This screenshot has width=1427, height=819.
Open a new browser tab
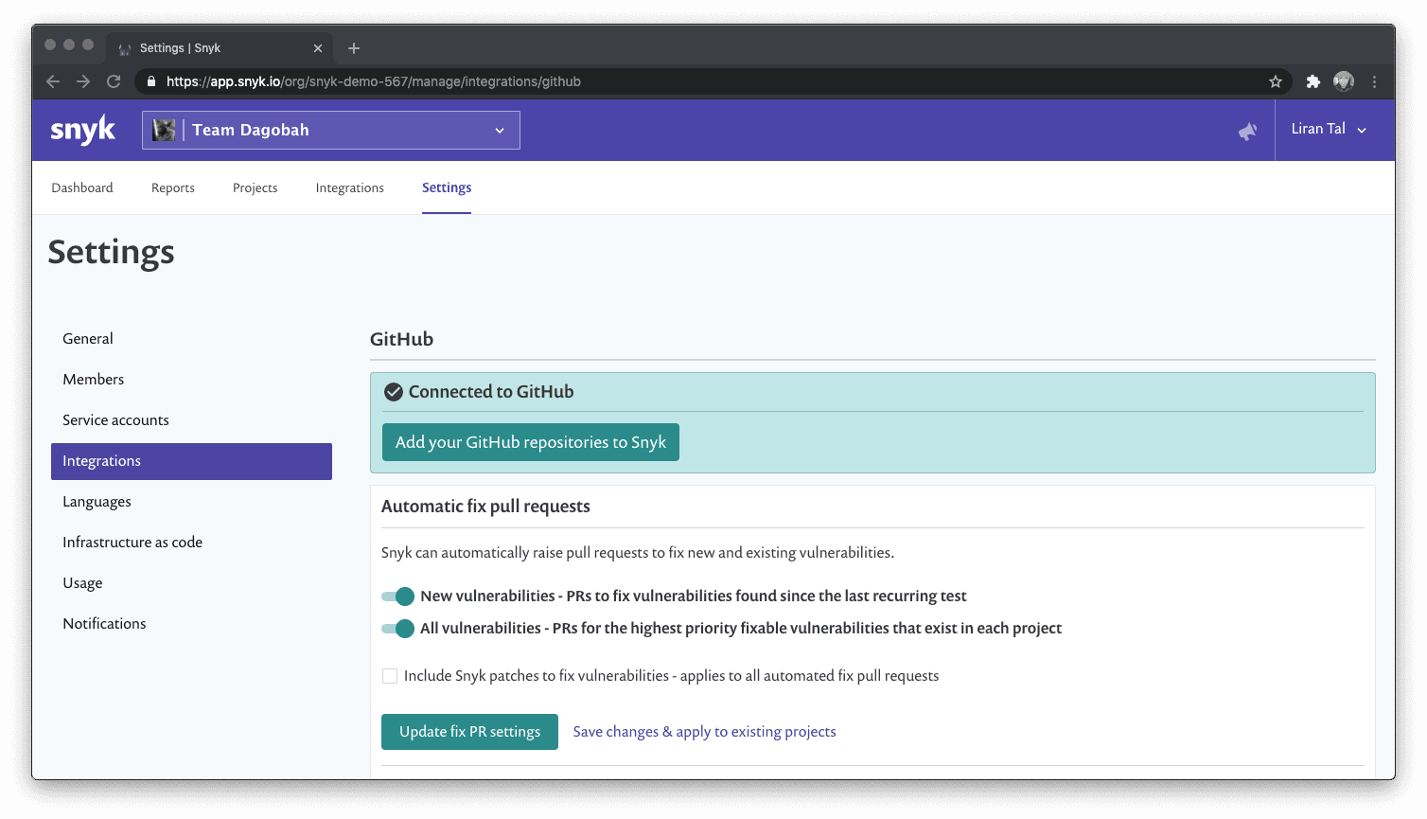354,48
